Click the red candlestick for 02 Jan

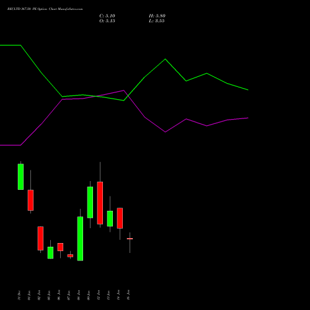pos(40,238)
